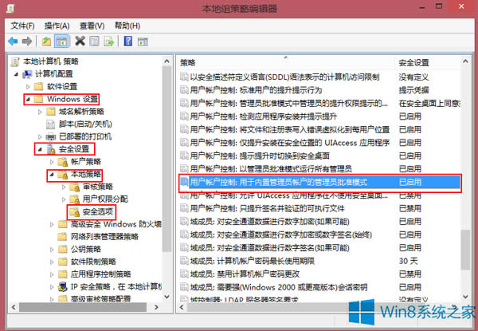478x331 pixels.
Task: Click the 脚本(启动/关机) script icon
Action: pos(50,124)
